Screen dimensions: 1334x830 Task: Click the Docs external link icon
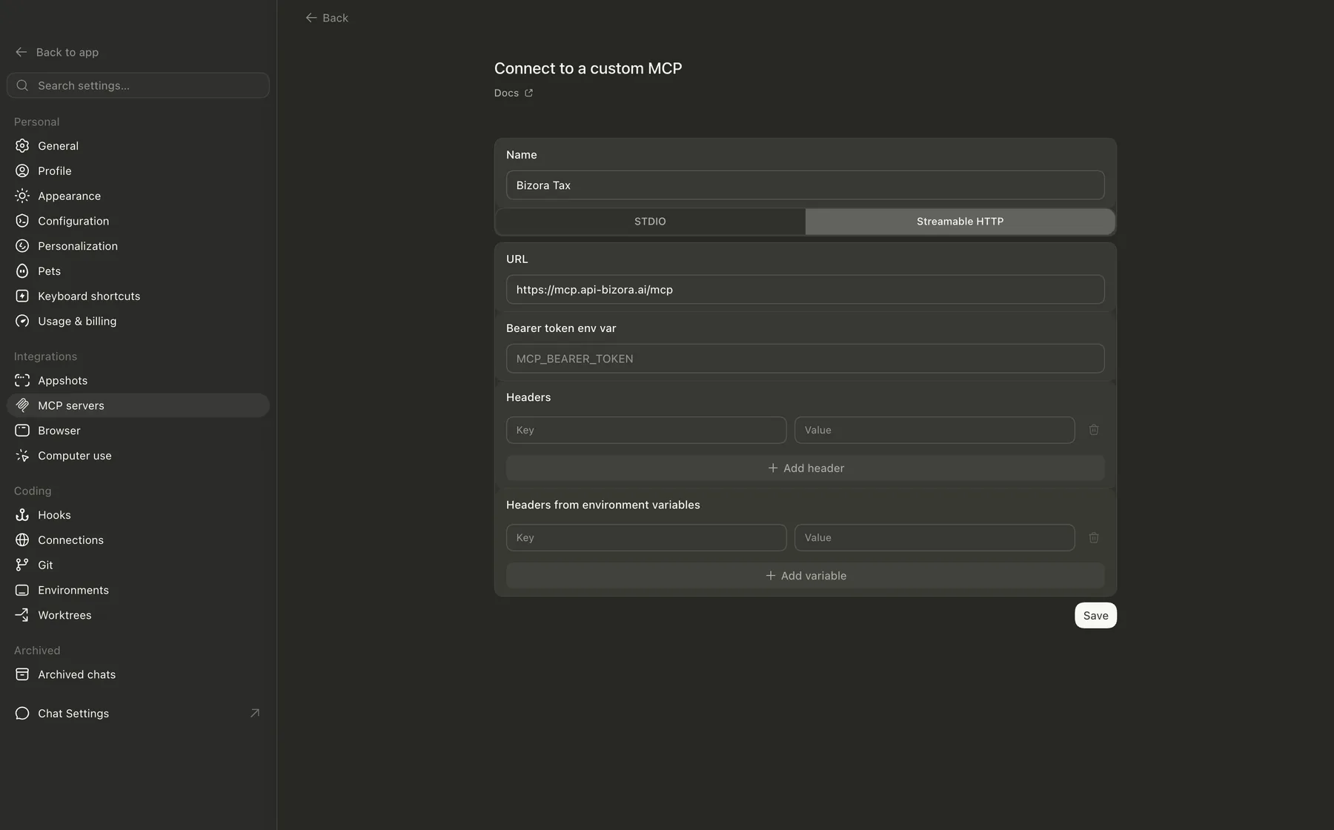click(528, 93)
